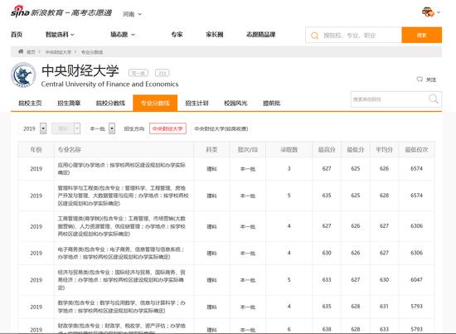The image size is (456, 334).
Task: Click the 录取数 column header
Action: tap(289, 150)
